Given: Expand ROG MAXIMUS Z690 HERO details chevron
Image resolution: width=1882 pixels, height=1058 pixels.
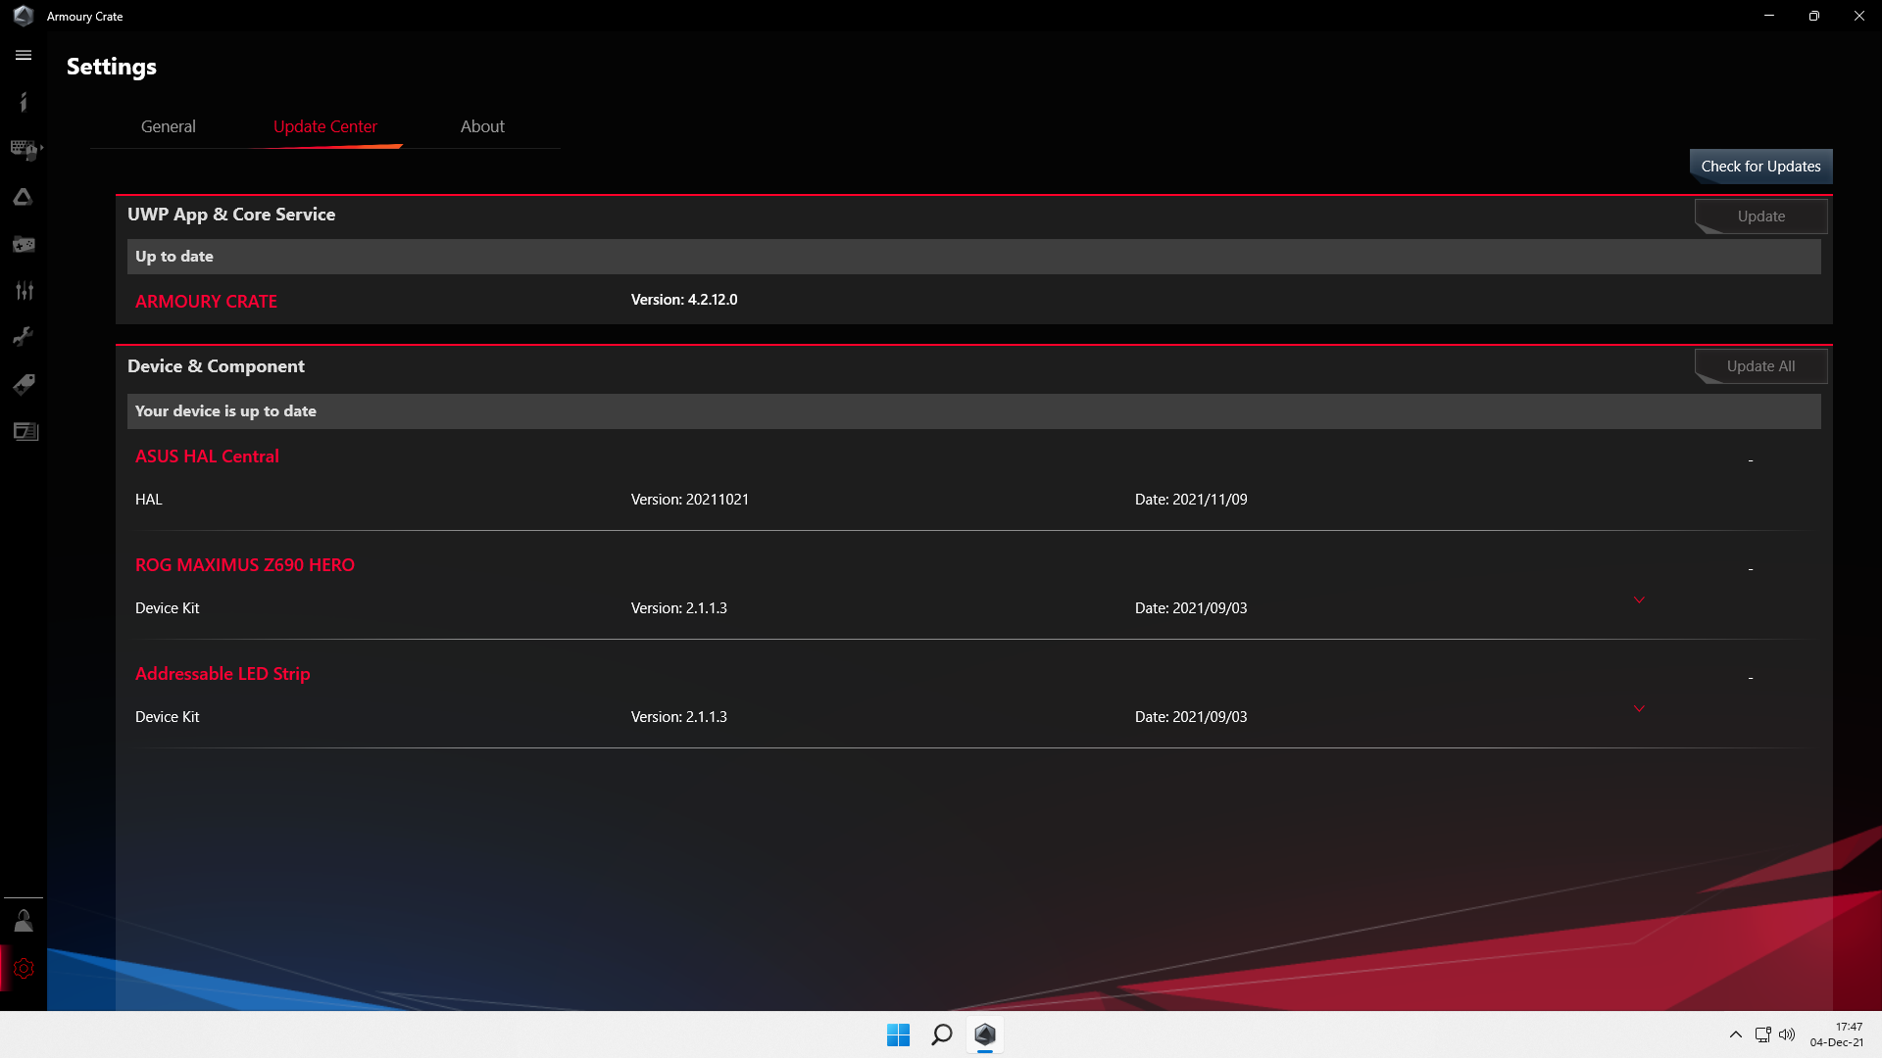Looking at the screenshot, I should (1639, 600).
